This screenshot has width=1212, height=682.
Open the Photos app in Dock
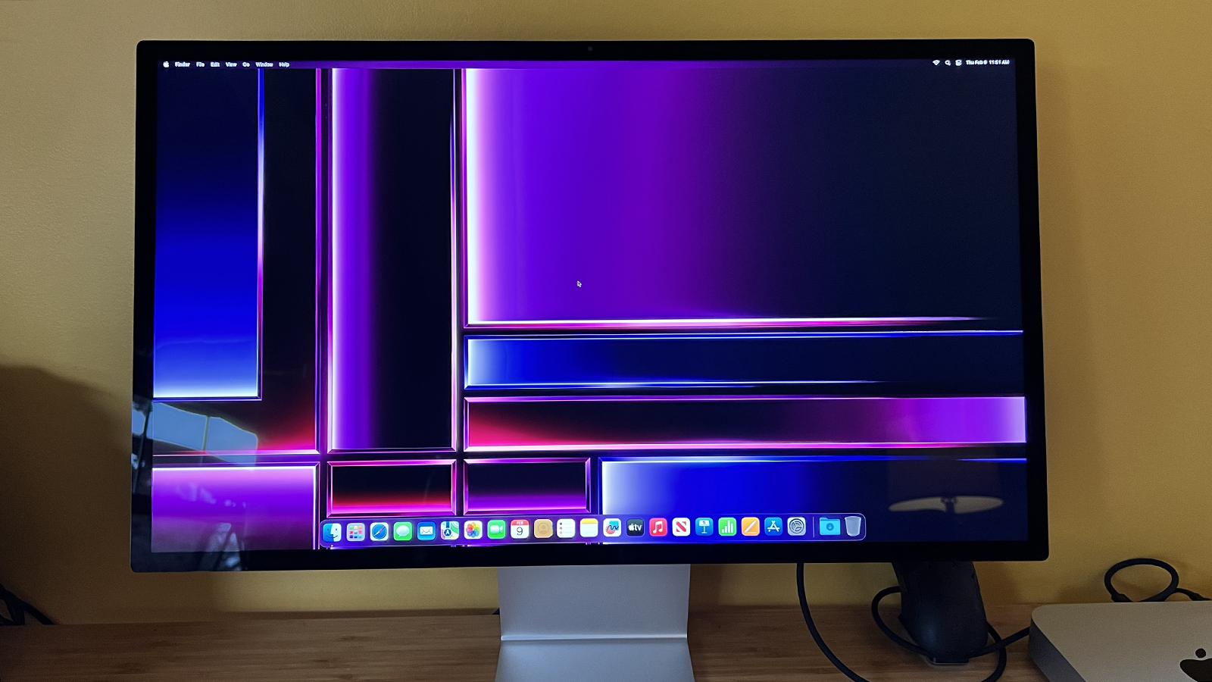(473, 530)
